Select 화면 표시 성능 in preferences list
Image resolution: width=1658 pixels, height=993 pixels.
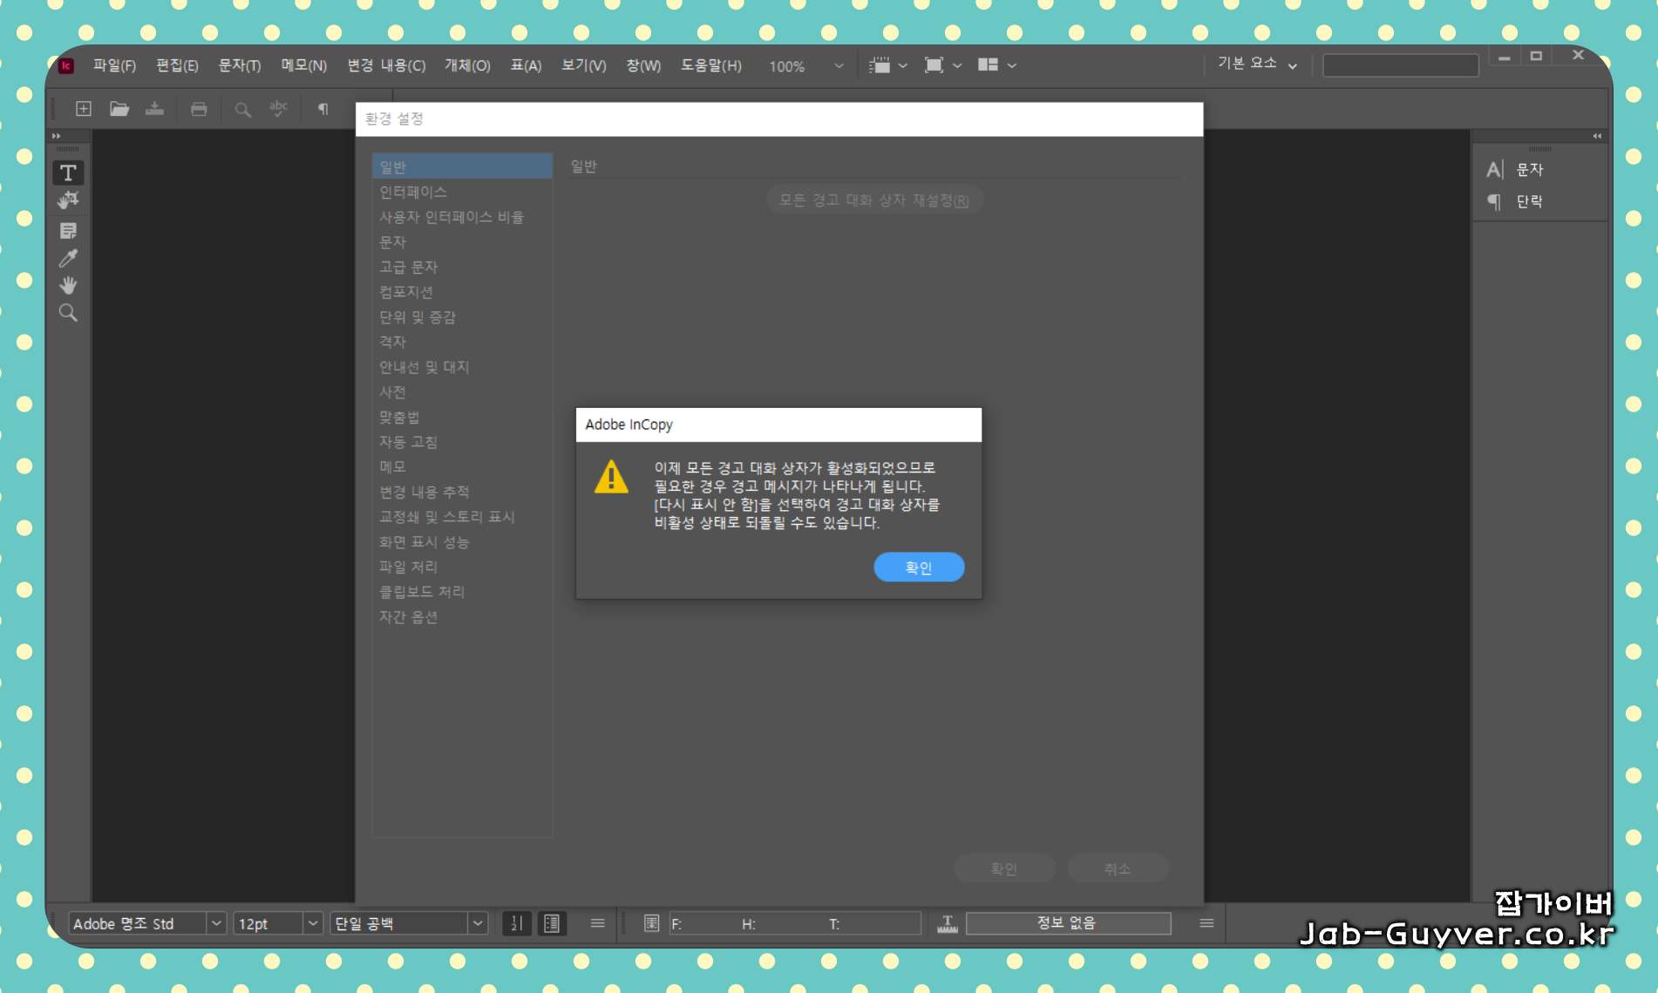pos(462,542)
